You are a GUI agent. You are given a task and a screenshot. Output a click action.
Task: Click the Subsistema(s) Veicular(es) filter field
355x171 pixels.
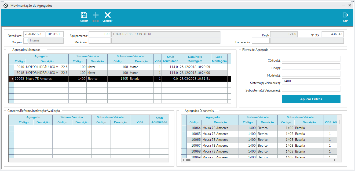click(311, 89)
